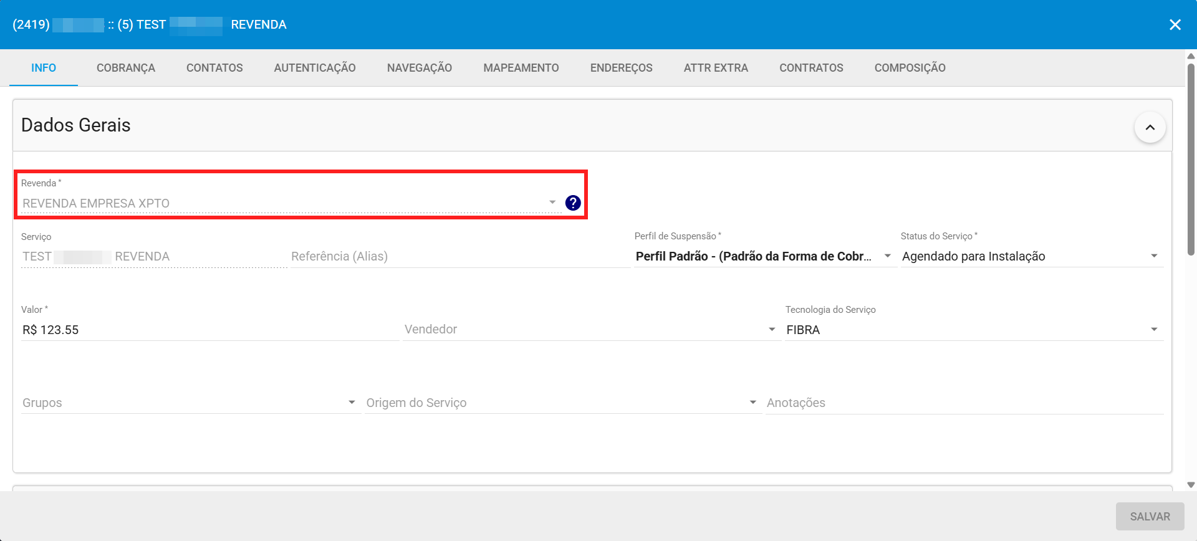Open the Tecnologia do Serviço dropdown
This screenshot has width=1197, height=541.
coord(973,330)
